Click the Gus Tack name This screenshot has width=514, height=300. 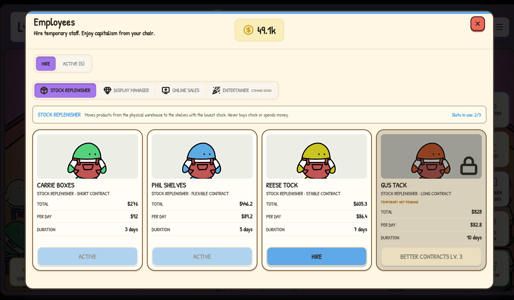(x=394, y=185)
